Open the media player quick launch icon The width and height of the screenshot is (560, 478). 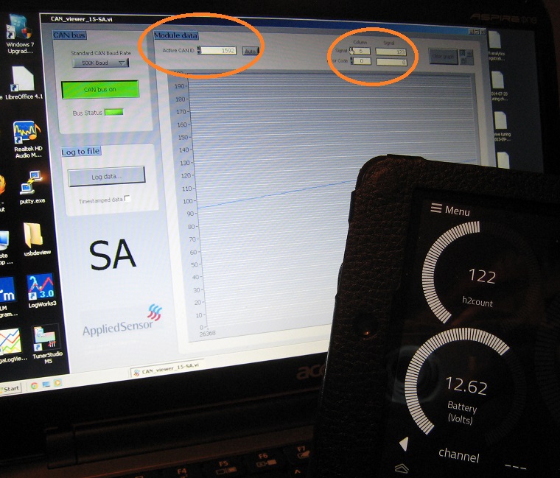point(57,383)
